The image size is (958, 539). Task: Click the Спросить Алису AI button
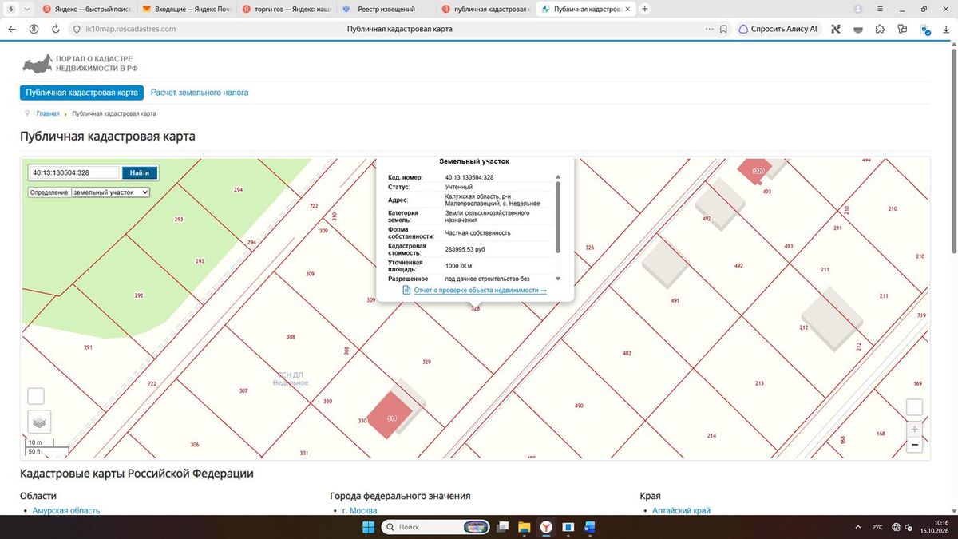coord(778,29)
